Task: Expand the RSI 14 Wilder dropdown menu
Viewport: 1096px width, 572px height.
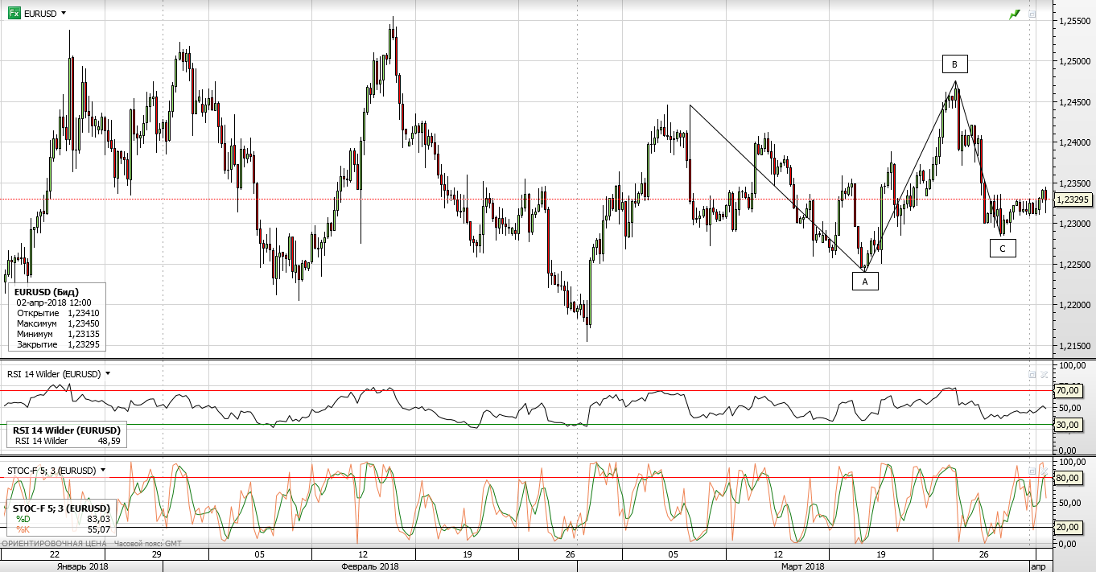Action: pos(108,374)
